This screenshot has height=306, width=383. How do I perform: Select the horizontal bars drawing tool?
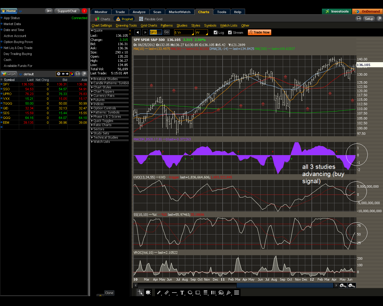click(237, 293)
